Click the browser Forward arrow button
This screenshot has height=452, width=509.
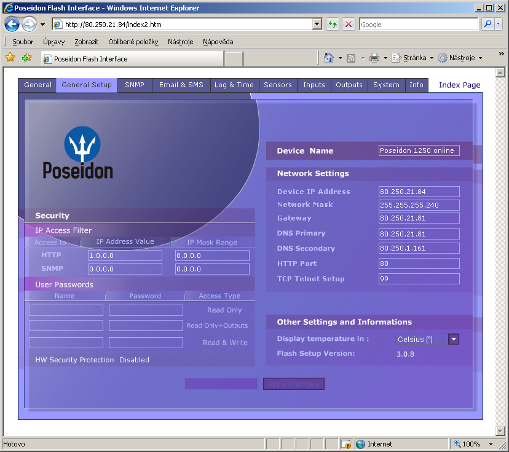(30, 25)
